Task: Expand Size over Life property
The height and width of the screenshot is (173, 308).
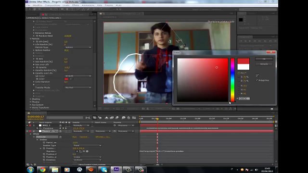Action: click(34, 64)
